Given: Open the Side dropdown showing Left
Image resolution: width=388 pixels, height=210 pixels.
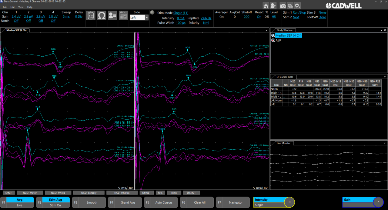Looking at the screenshot, I should coord(146,18).
